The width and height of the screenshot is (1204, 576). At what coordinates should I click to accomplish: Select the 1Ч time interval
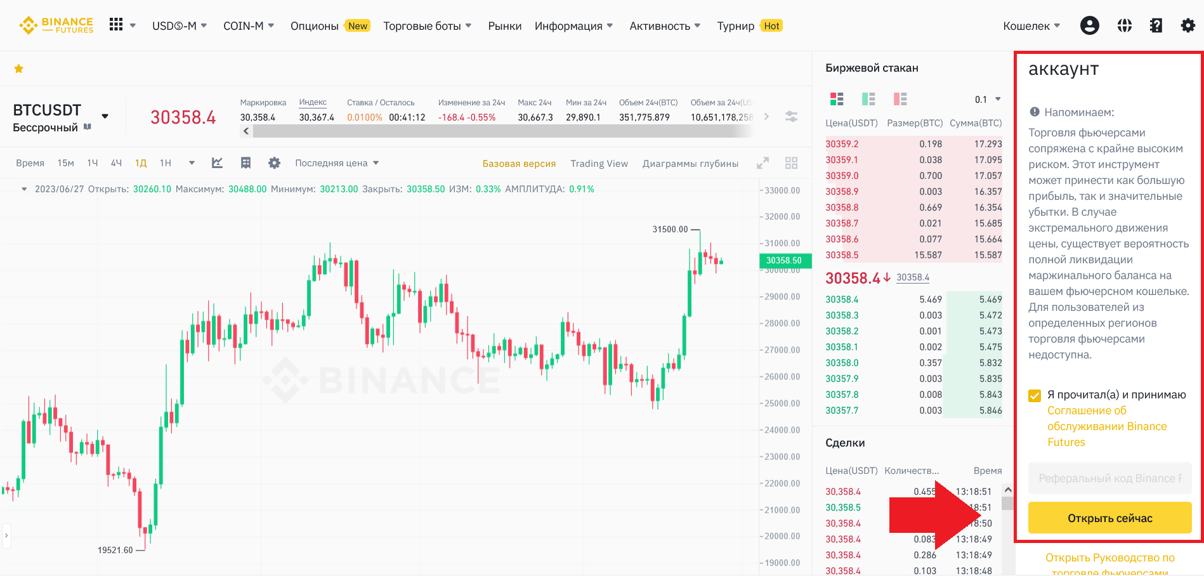[x=93, y=163]
